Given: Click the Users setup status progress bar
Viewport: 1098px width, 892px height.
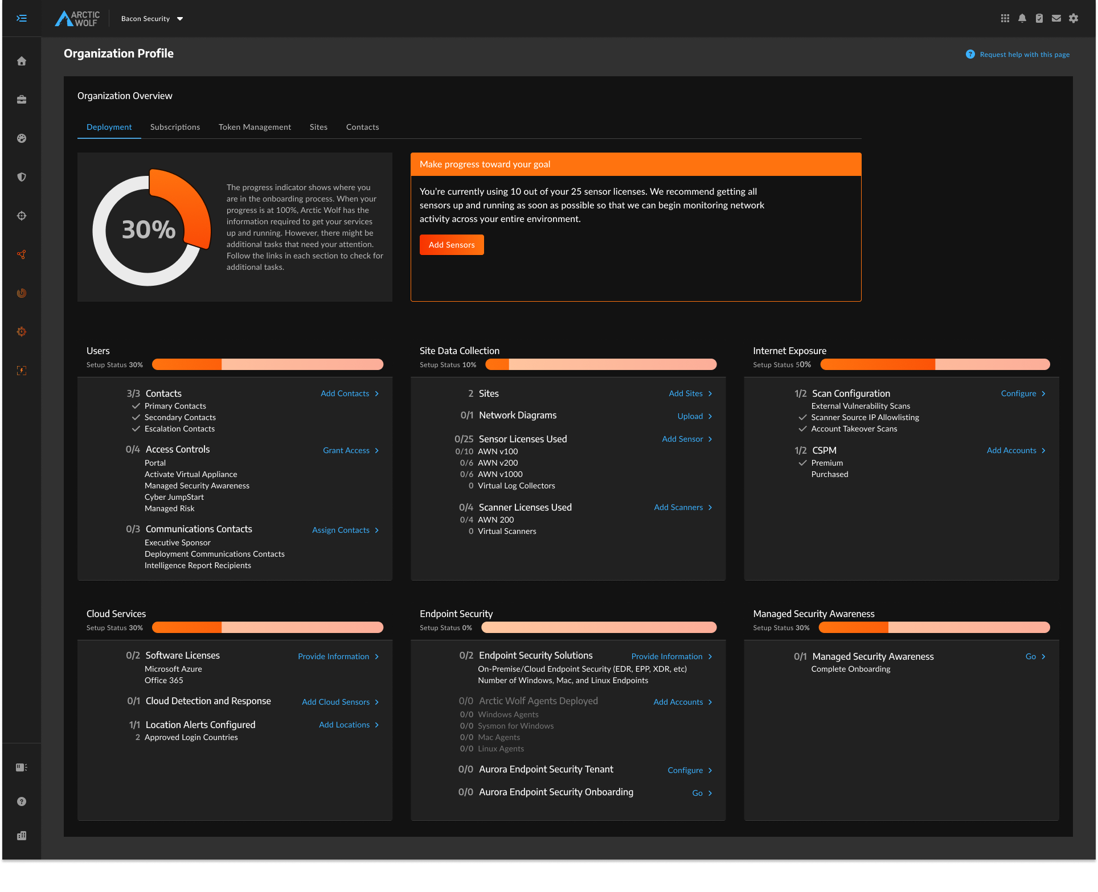Looking at the screenshot, I should click(268, 364).
